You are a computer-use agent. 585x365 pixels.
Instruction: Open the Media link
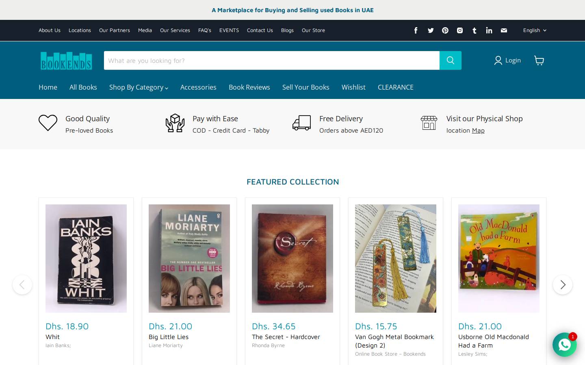pyautogui.click(x=145, y=30)
